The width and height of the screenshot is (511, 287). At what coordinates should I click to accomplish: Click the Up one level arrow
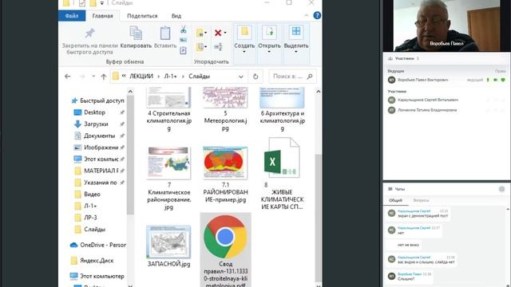[104, 77]
